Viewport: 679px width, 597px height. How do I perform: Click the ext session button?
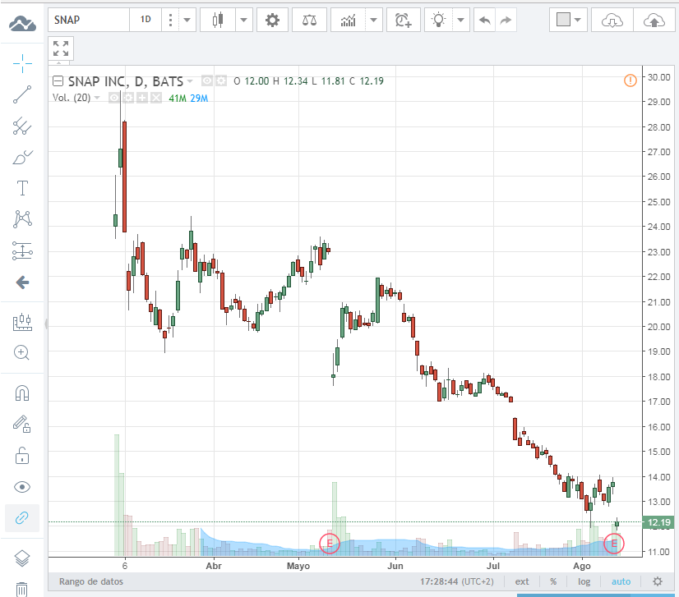tap(522, 581)
